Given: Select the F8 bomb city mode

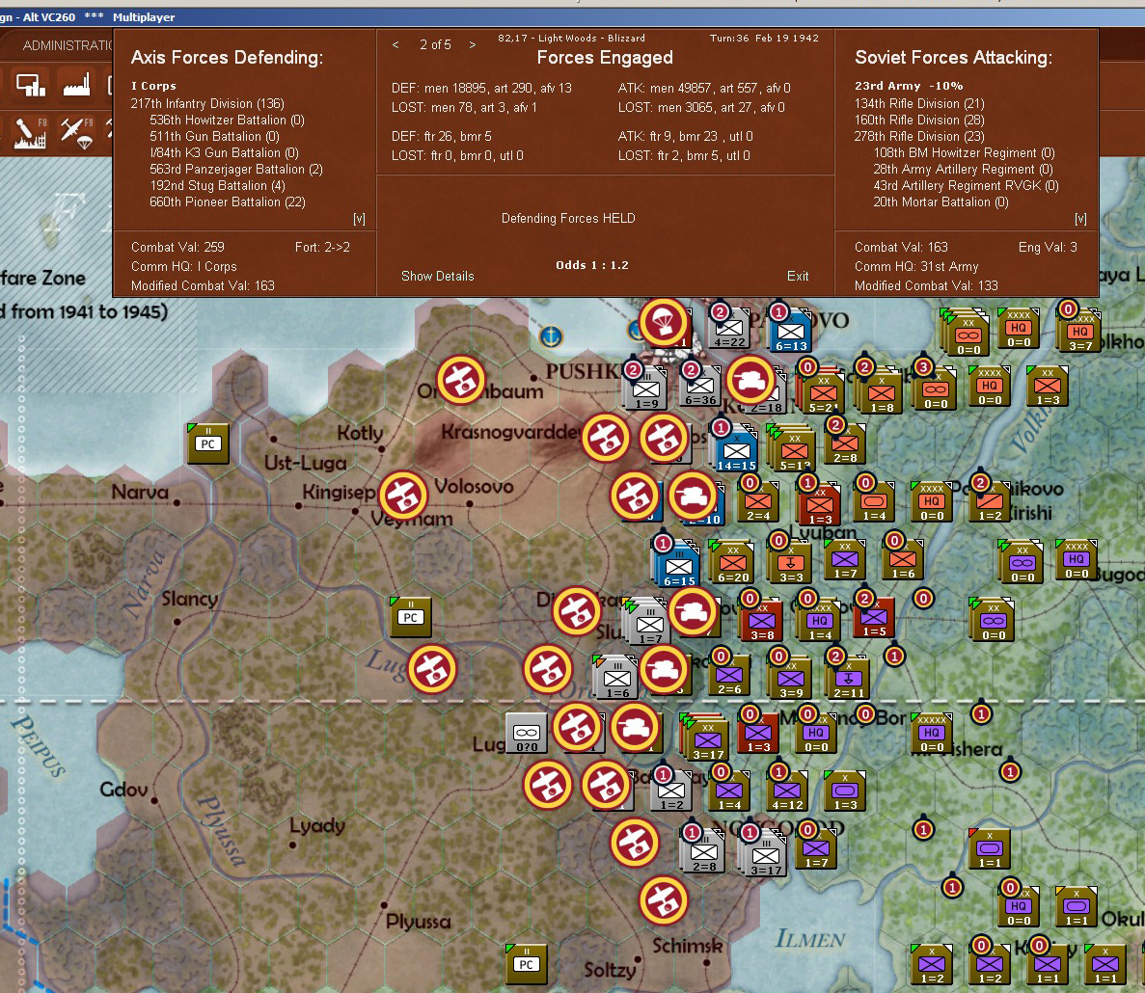Looking at the screenshot, I should tap(30, 133).
